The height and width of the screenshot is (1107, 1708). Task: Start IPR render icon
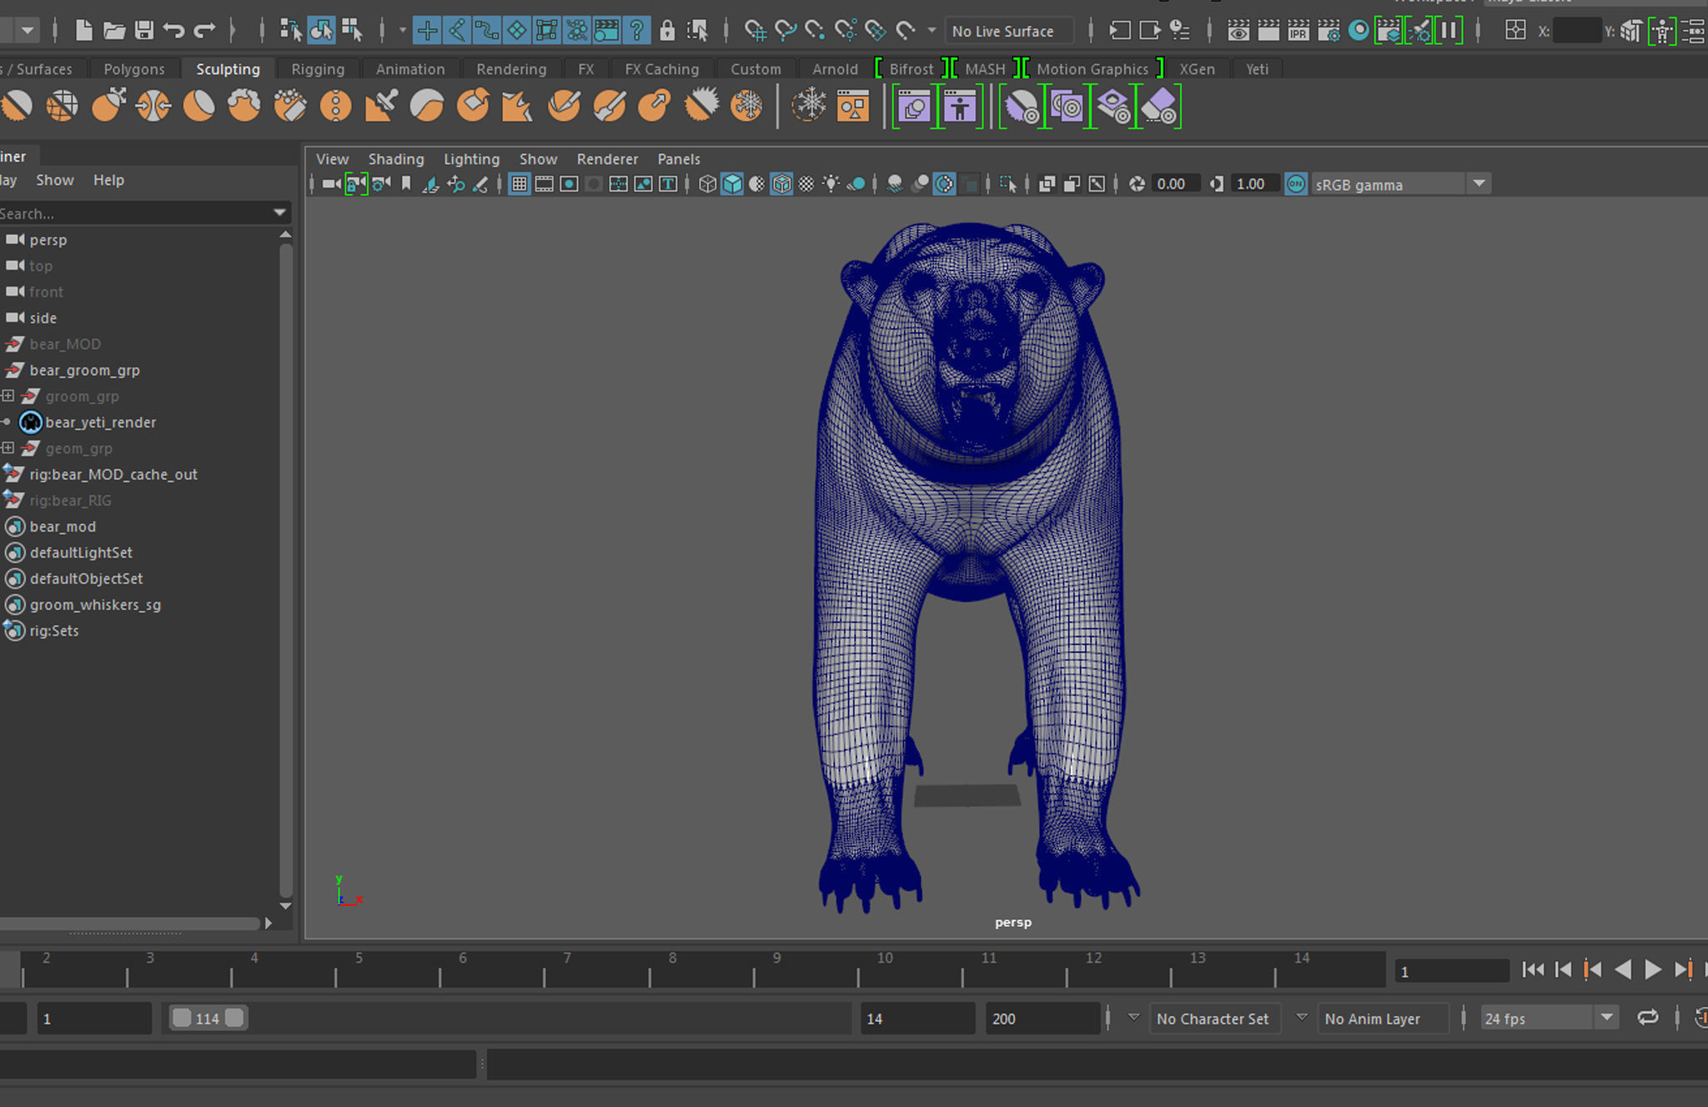(1299, 31)
